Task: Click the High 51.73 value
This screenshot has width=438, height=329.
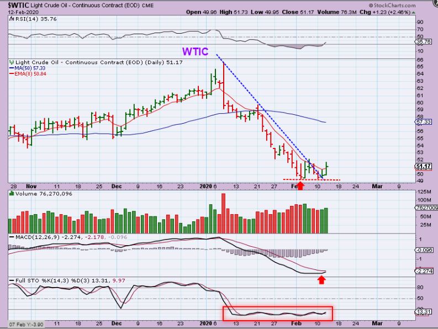Action: [234, 12]
